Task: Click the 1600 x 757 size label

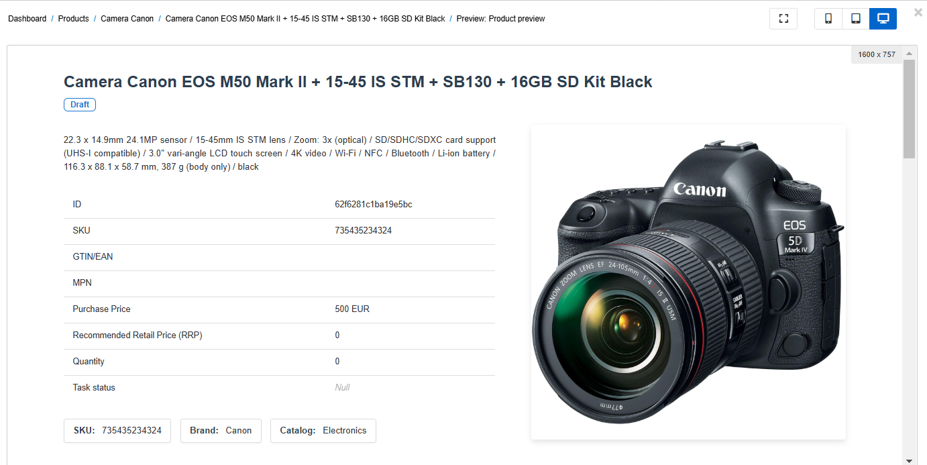Action: (877, 54)
